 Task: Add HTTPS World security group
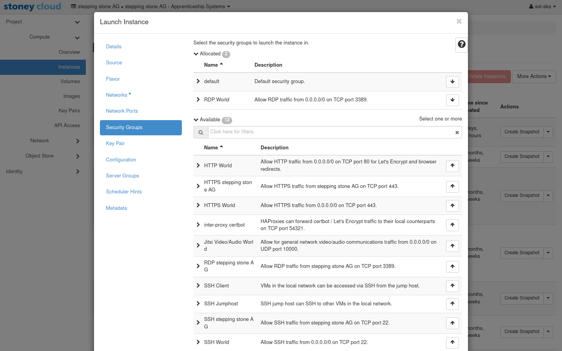click(452, 206)
